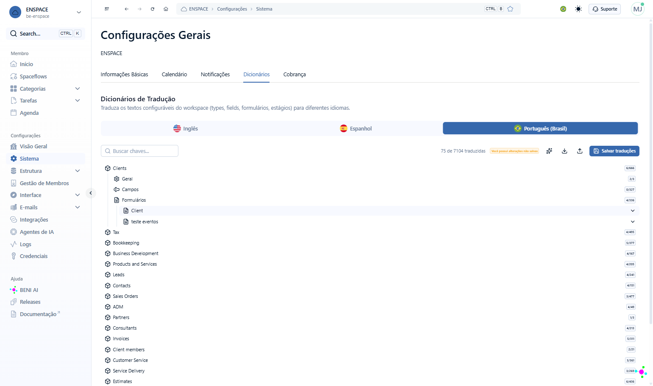Viewport: 653px width, 386px height.
Task: Toggle the sidebar panel icon in top bar
Action: (x=107, y=9)
